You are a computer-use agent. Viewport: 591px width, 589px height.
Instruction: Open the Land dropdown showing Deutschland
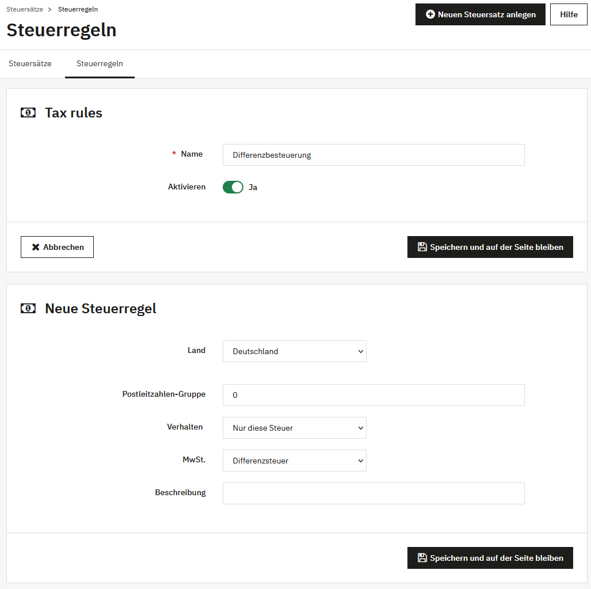(294, 351)
